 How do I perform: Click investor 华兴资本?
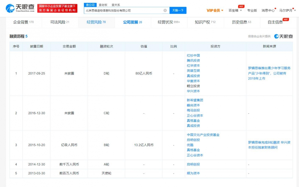(x=193, y=91)
